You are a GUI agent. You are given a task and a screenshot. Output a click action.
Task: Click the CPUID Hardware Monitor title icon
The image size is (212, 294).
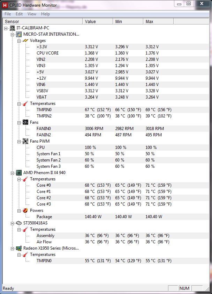point(5,5)
